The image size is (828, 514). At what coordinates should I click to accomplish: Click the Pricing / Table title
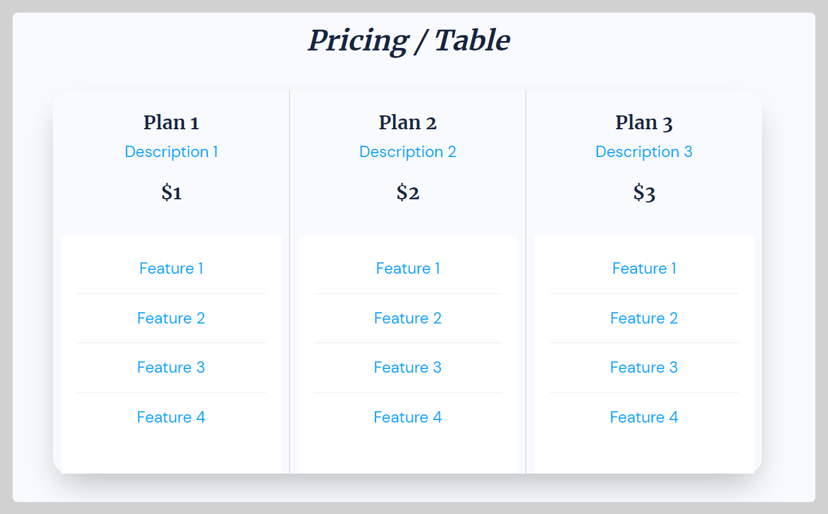tap(409, 40)
